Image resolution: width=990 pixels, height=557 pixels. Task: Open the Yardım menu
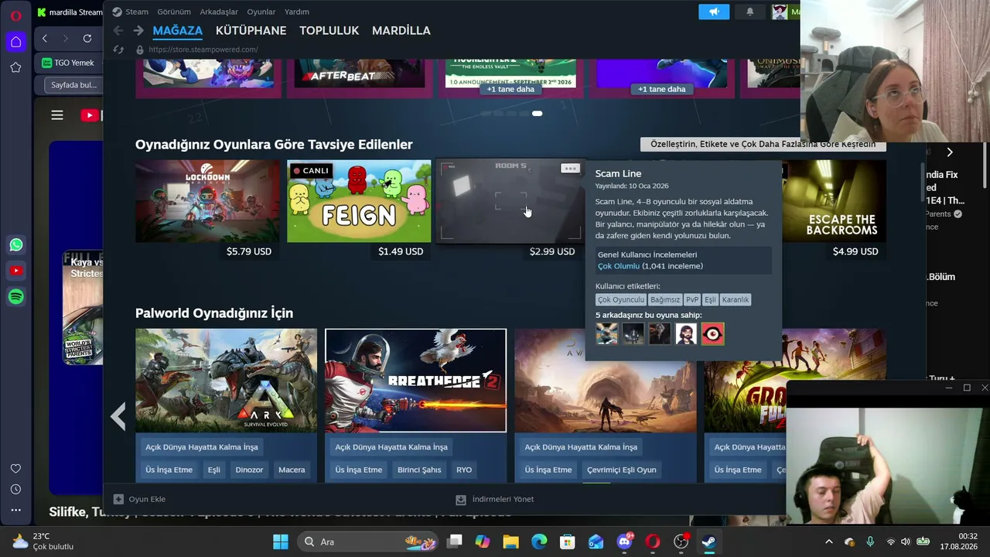[297, 12]
